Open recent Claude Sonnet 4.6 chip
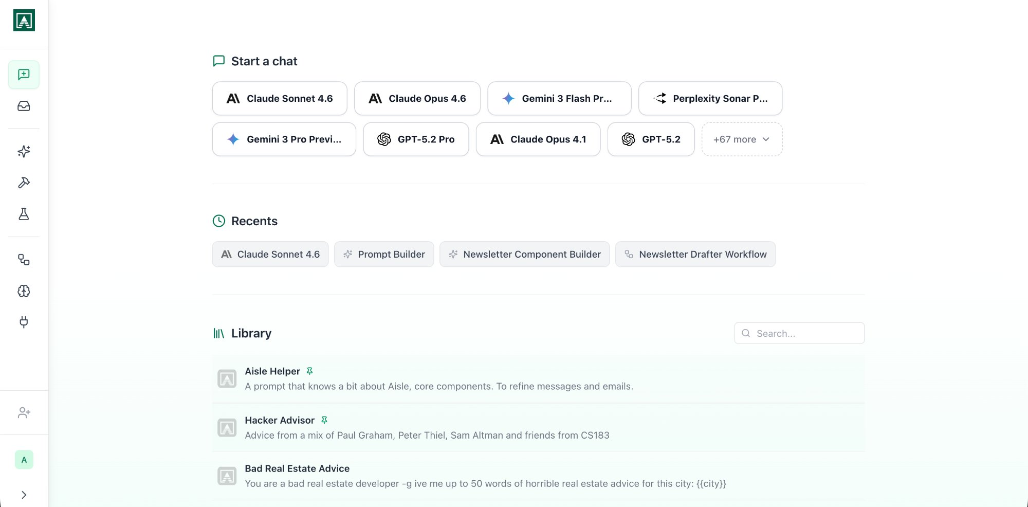Viewport: 1028px width, 507px height. [x=270, y=254]
